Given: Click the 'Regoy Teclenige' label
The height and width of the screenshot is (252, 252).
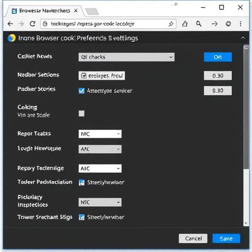Looking at the screenshot, I should 40,168.
